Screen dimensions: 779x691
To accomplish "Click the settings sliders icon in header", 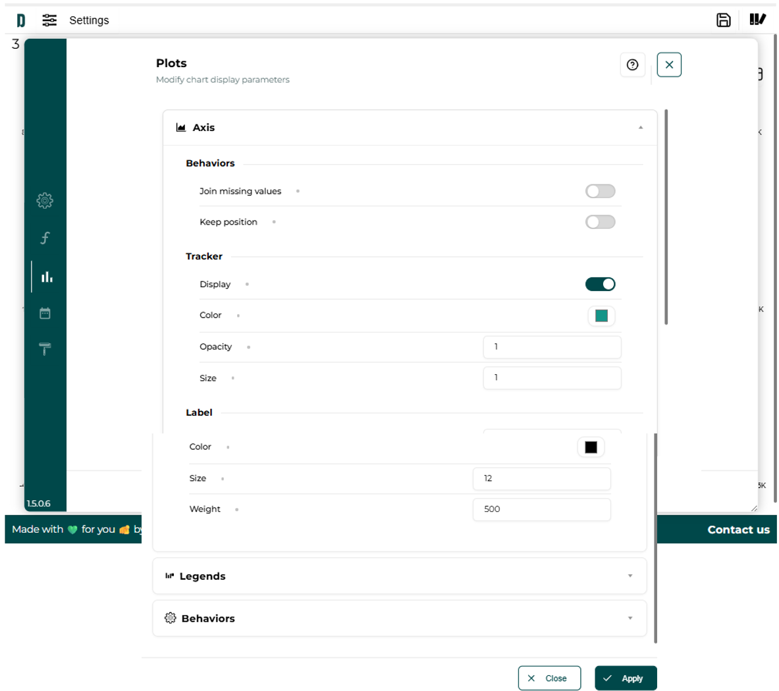I will coord(49,20).
